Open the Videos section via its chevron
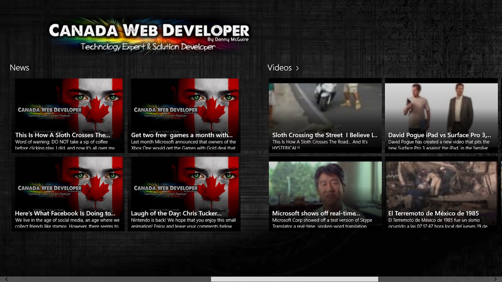This screenshot has width=502, height=282. pyautogui.click(x=297, y=68)
